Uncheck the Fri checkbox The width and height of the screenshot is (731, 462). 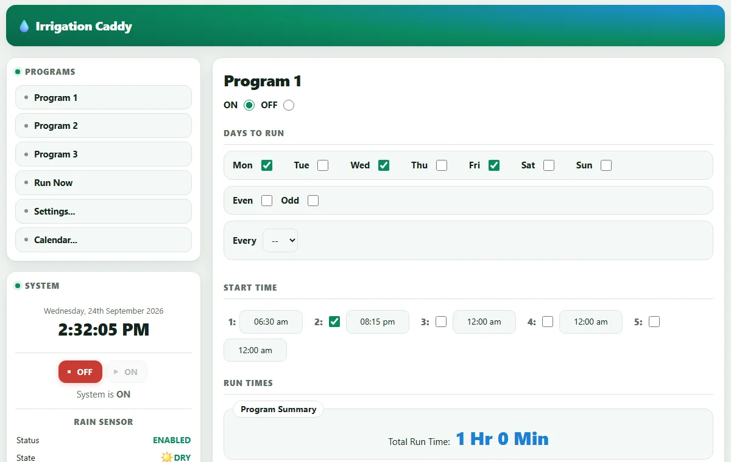click(494, 165)
